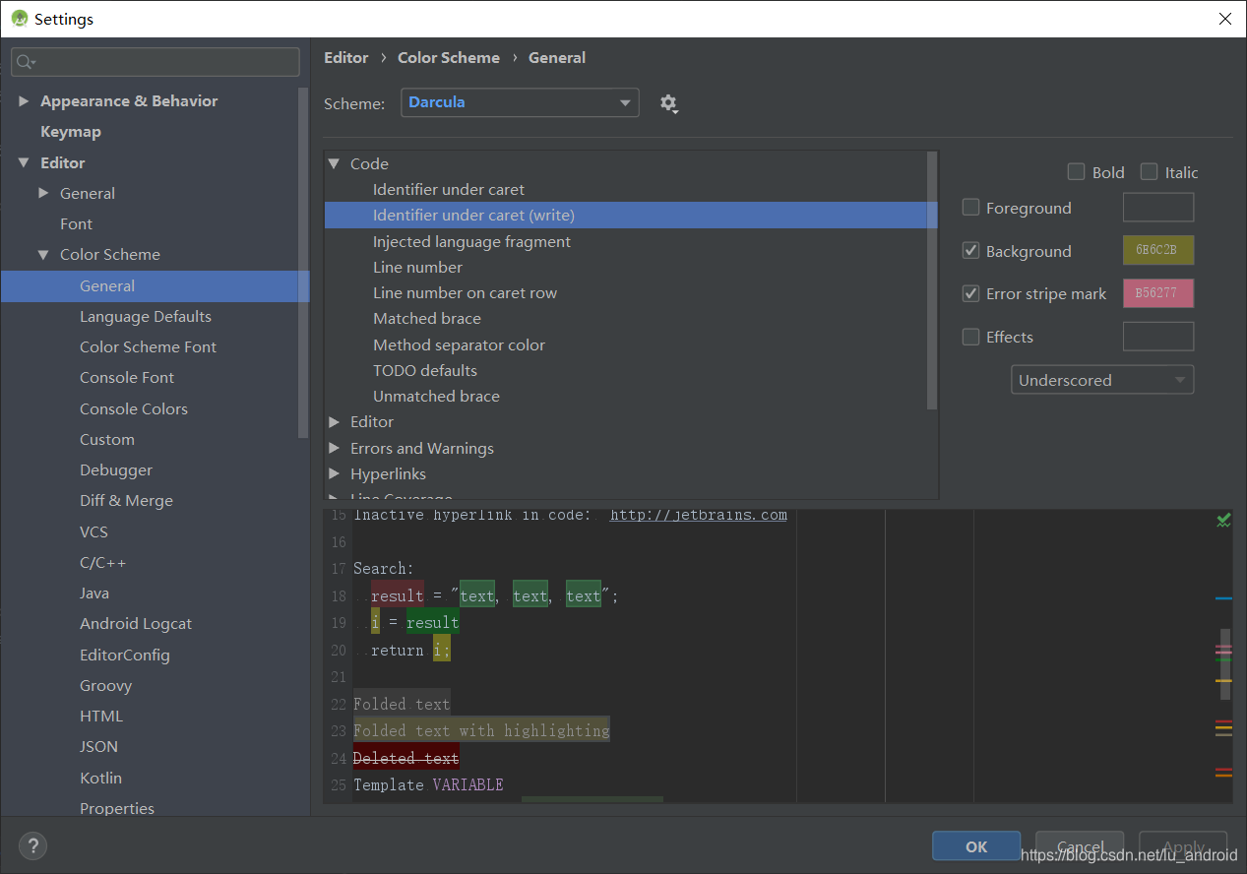The image size is (1247, 874).
Task: Enable the Bold checkbox
Action: click(1076, 172)
